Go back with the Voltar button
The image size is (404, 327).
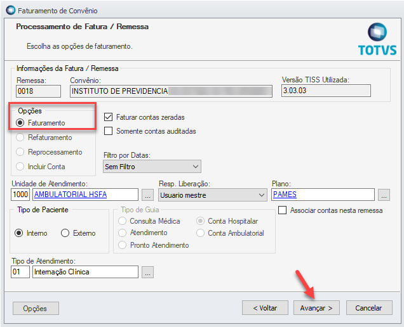[265, 308]
